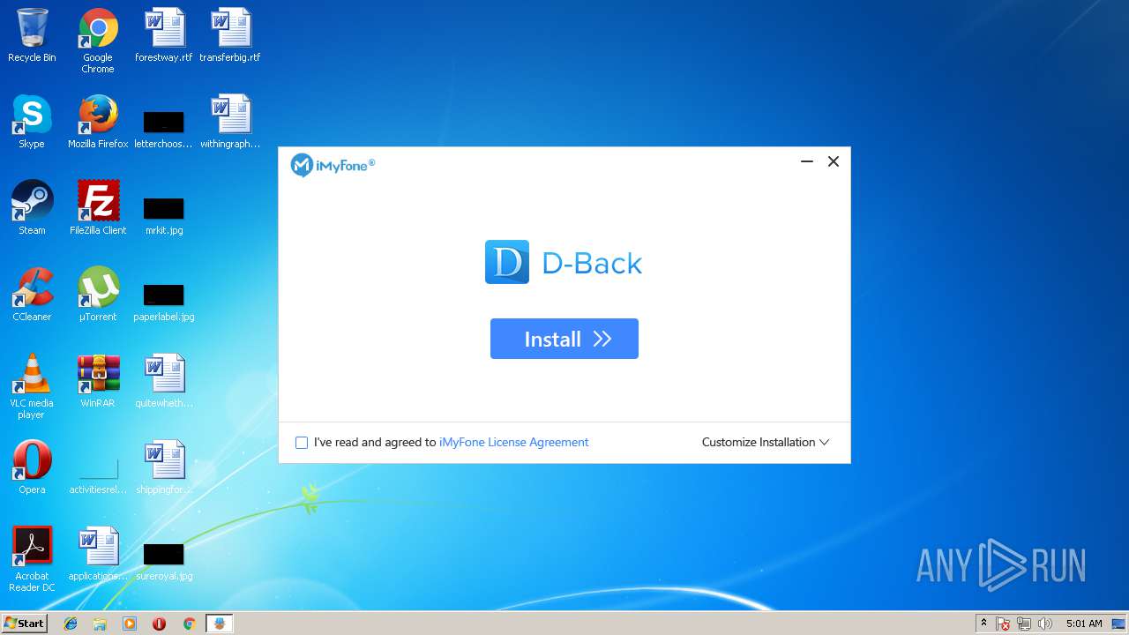The image size is (1129, 635).
Task: Select the Acrobat Reader DC shortcut
Action: point(32,560)
